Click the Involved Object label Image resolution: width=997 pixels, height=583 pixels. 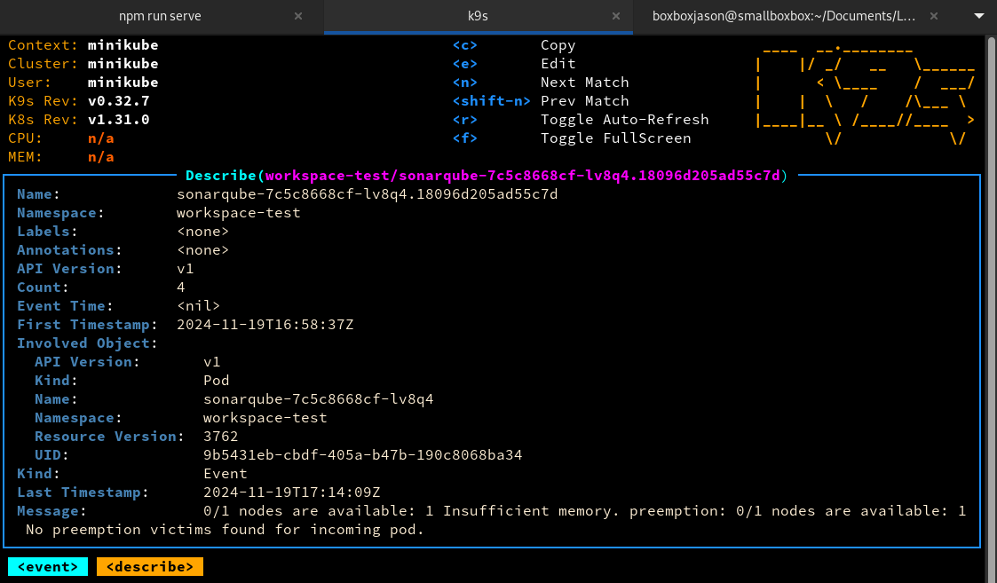[87, 343]
